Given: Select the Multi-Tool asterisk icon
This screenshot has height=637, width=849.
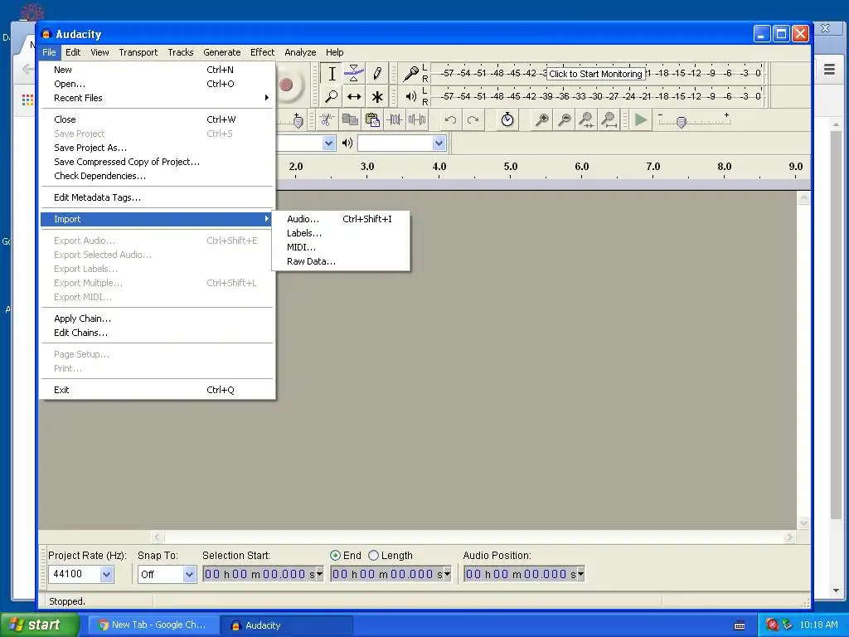Looking at the screenshot, I should click(x=377, y=97).
